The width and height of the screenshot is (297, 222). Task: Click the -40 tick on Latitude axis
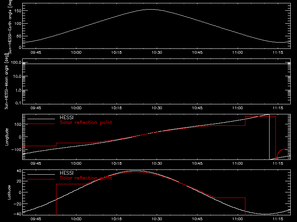pyautogui.click(x=17, y=214)
